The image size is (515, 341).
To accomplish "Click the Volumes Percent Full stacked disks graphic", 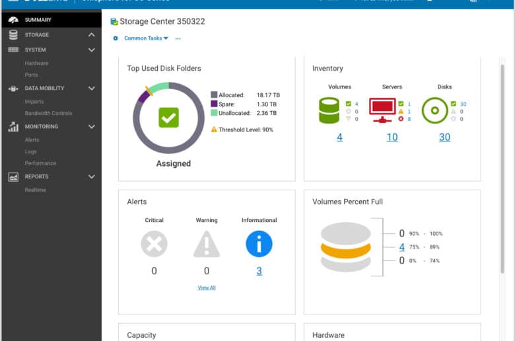I will 345,247.
